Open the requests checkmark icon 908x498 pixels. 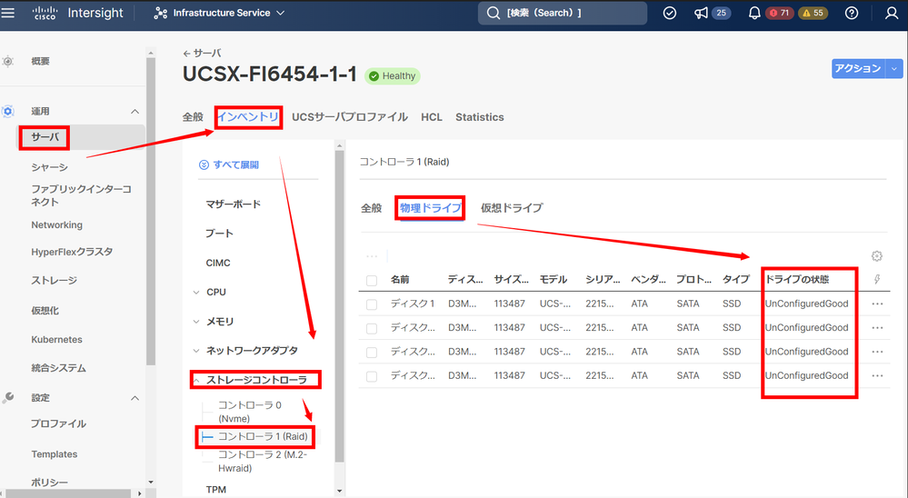(x=670, y=13)
